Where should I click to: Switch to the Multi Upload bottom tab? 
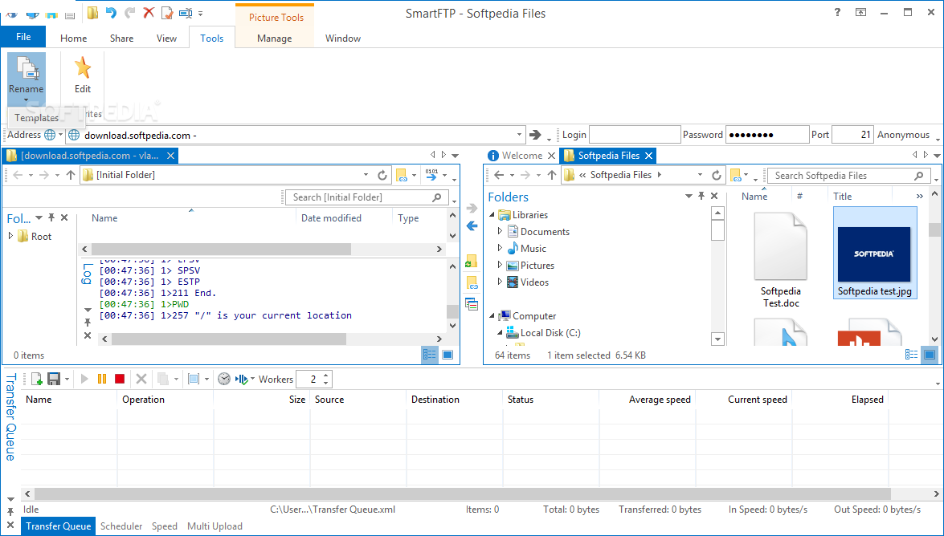[x=215, y=526]
